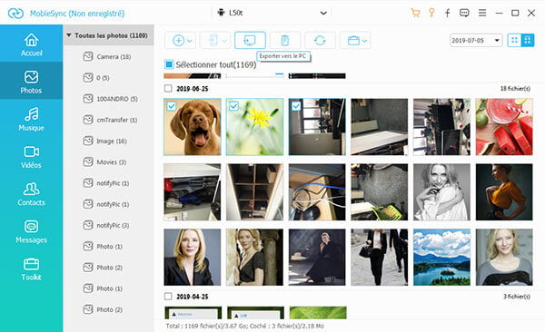Click the Total files status bar text
The width and height of the screenshot is (545, 332).
pos(244,326)
